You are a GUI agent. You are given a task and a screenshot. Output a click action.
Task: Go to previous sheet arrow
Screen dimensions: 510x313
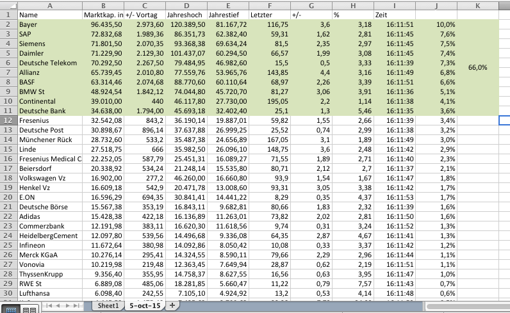pos(58,305)
